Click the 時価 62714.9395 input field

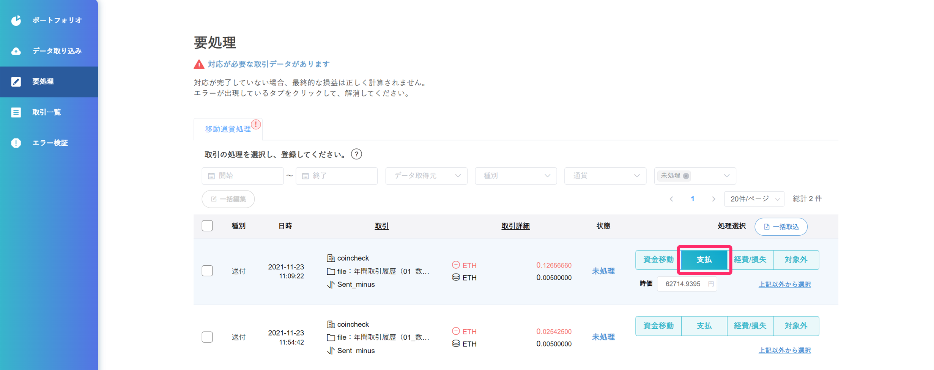[x=687, y=284]
